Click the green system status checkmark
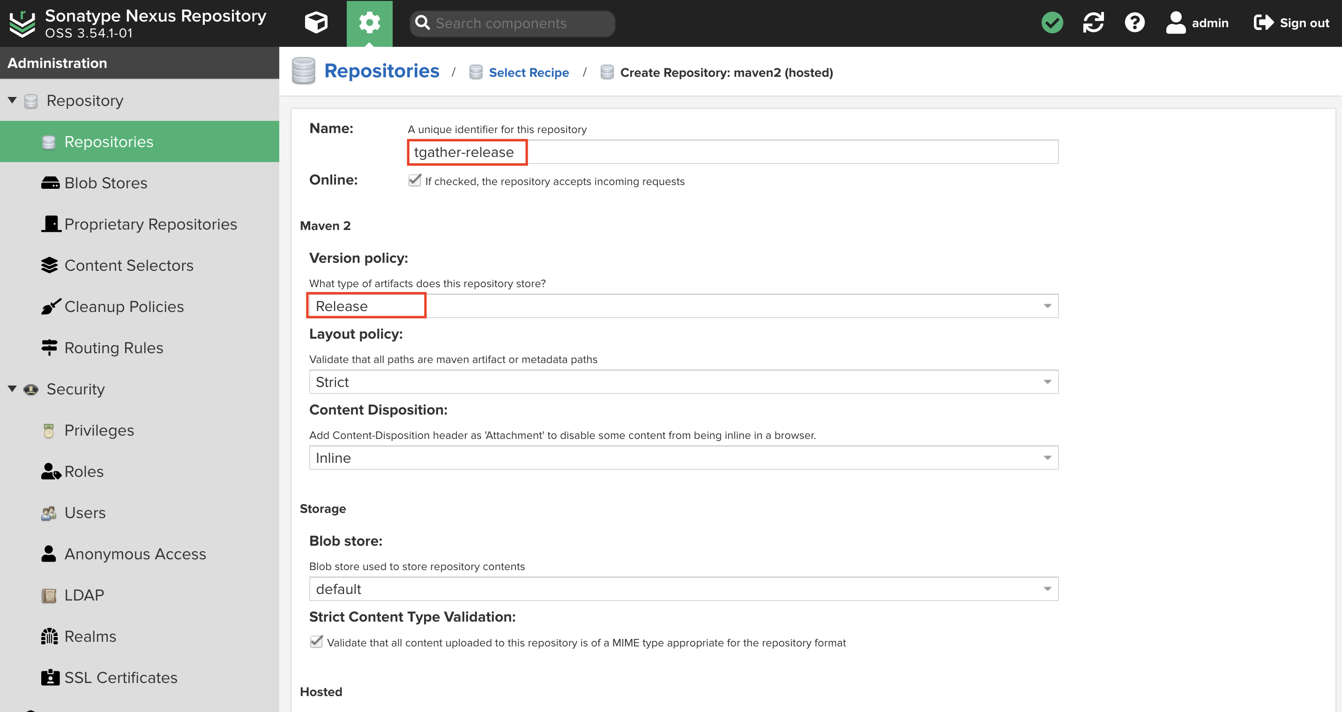Image resolution: width=1342 pixels, height=712 pixels. tap(1052, 23)
